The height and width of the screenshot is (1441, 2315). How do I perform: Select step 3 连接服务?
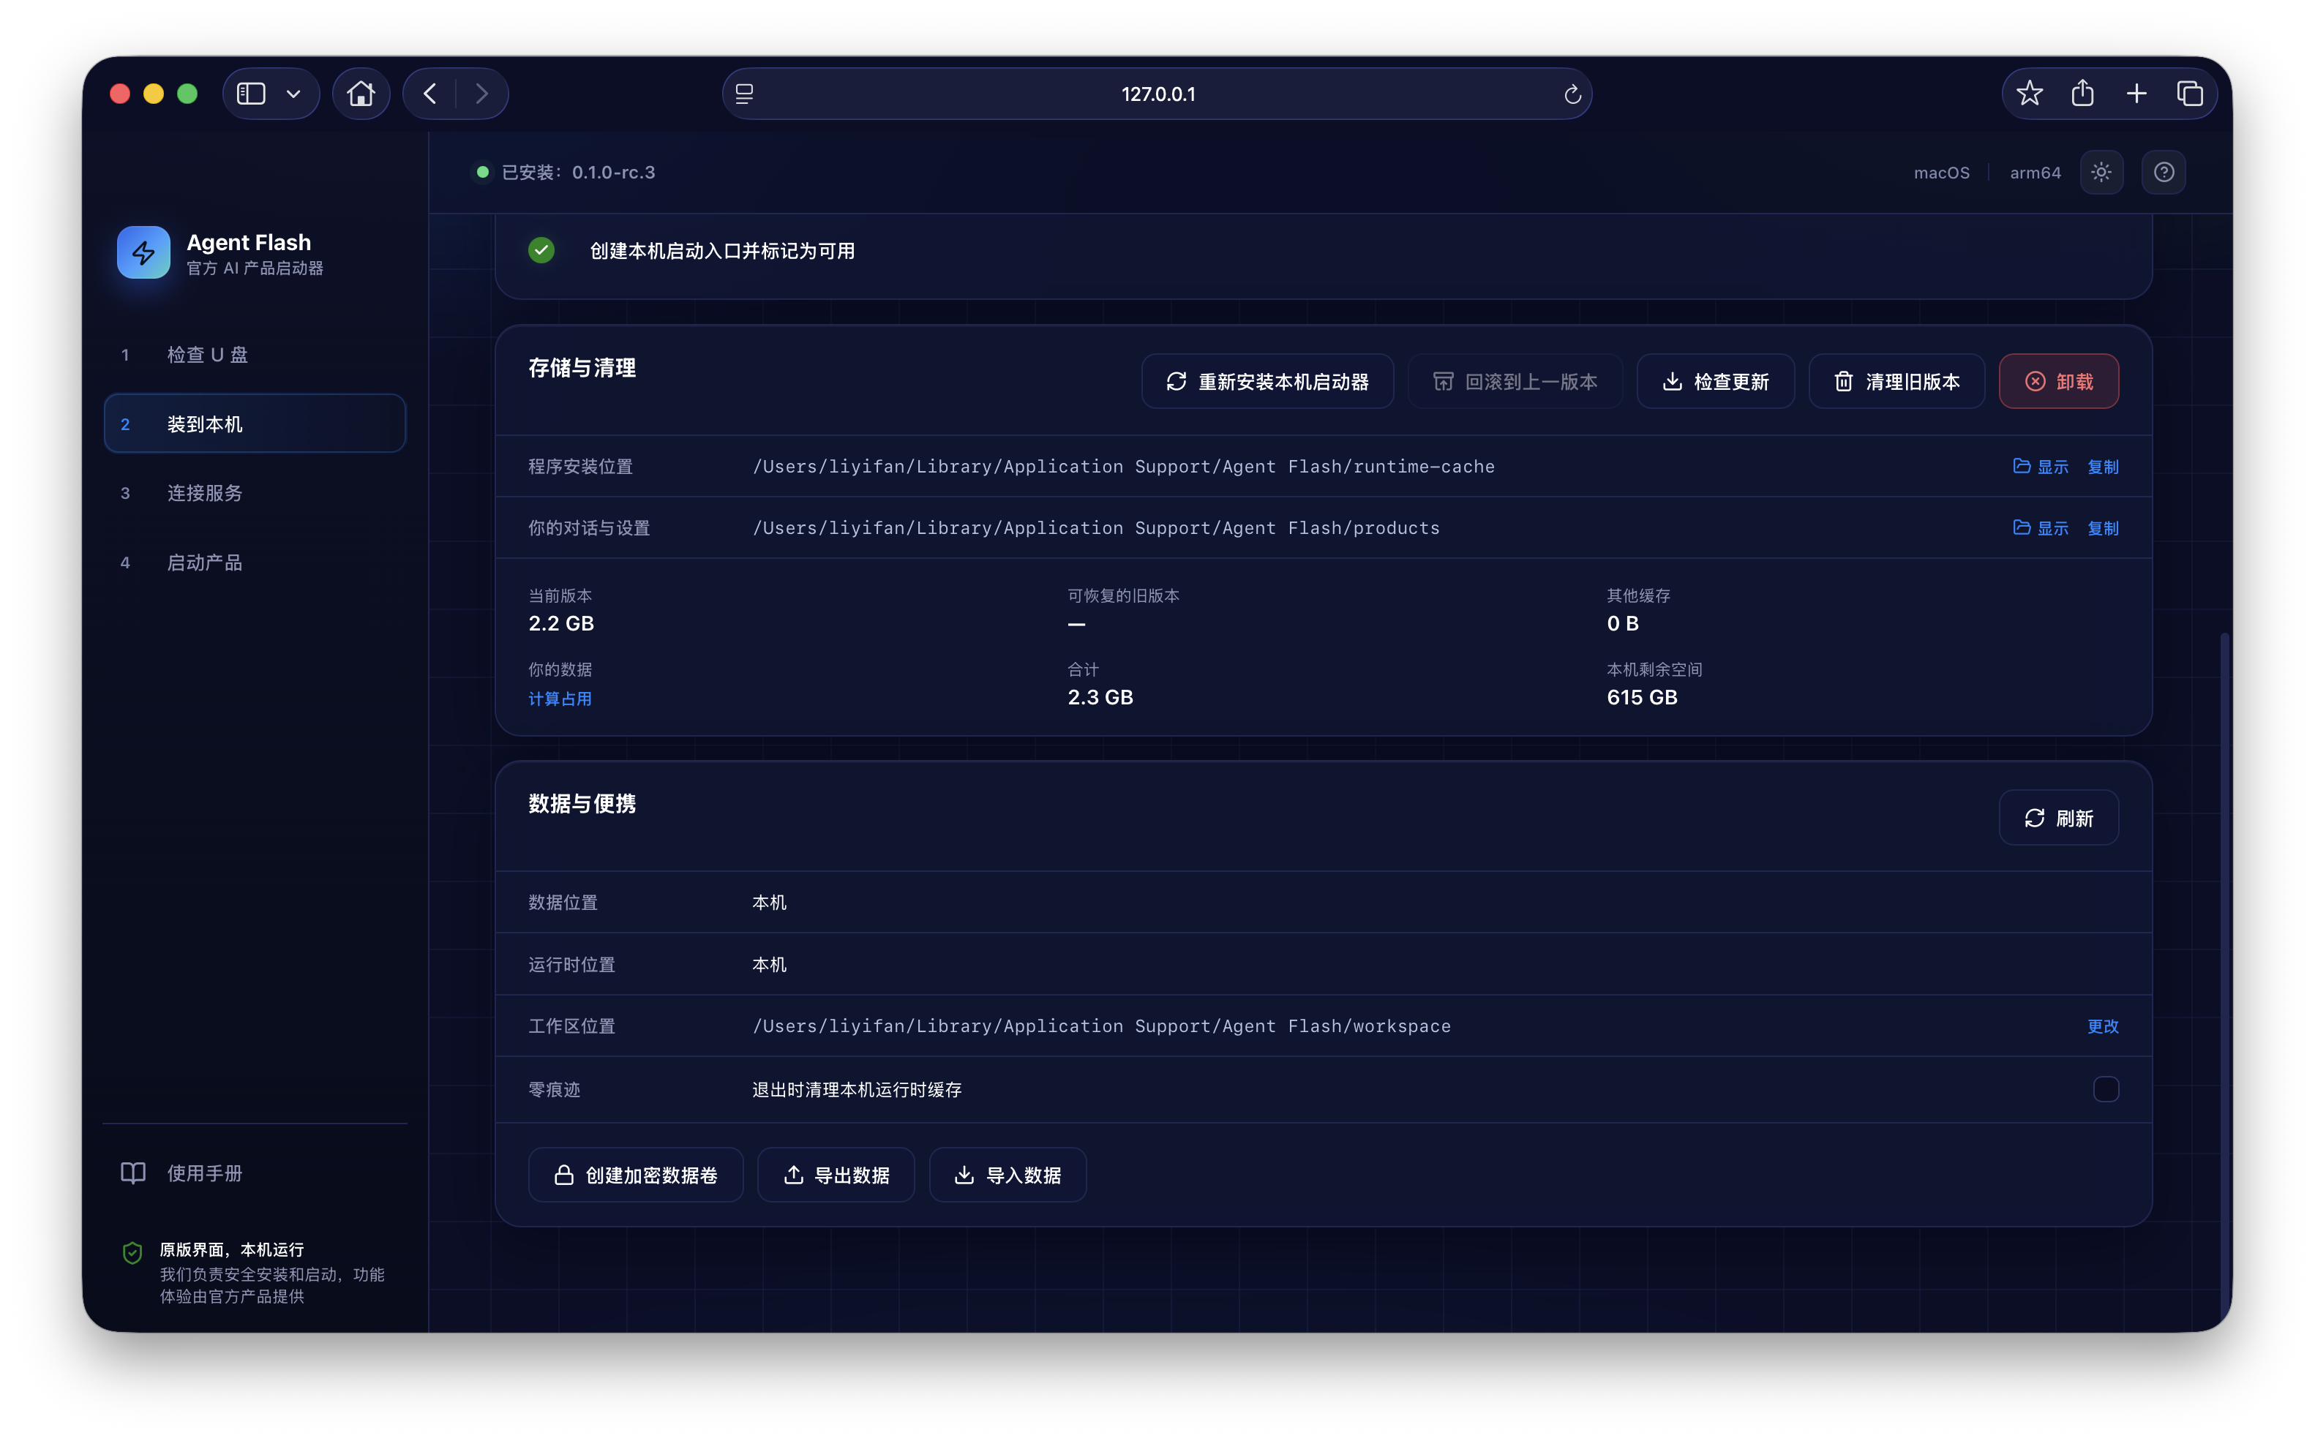coord(255,493)
